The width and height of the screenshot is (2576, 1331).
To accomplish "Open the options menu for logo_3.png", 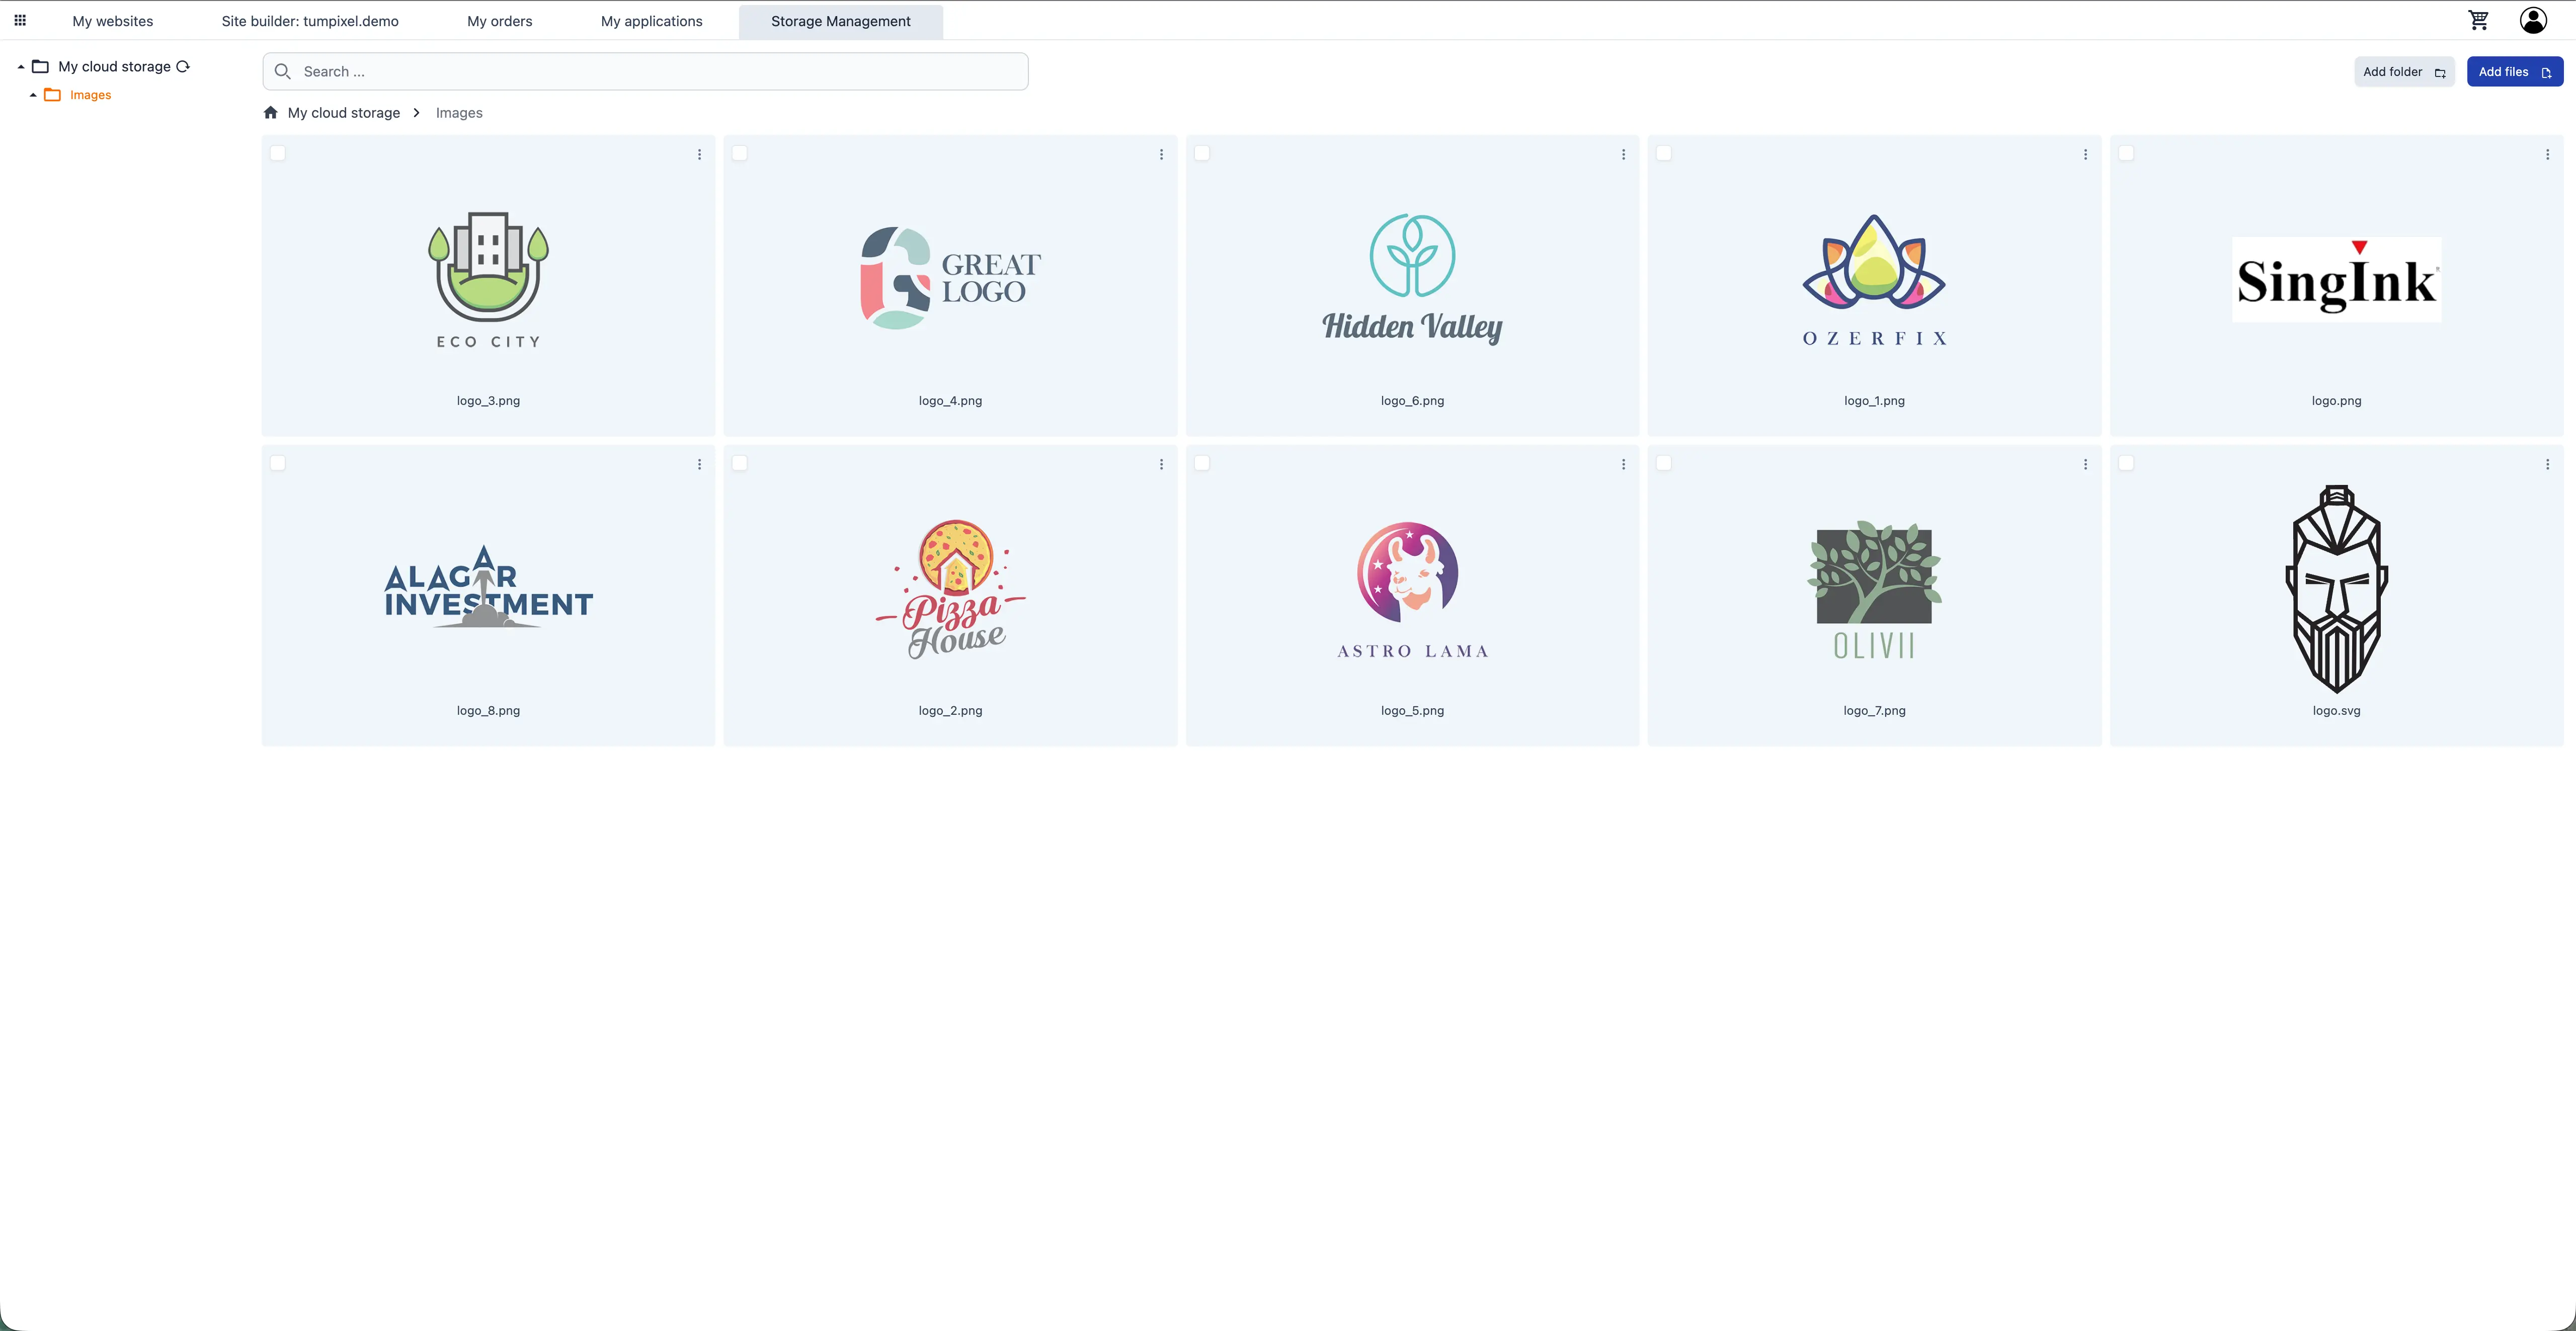I will (699, 154).
